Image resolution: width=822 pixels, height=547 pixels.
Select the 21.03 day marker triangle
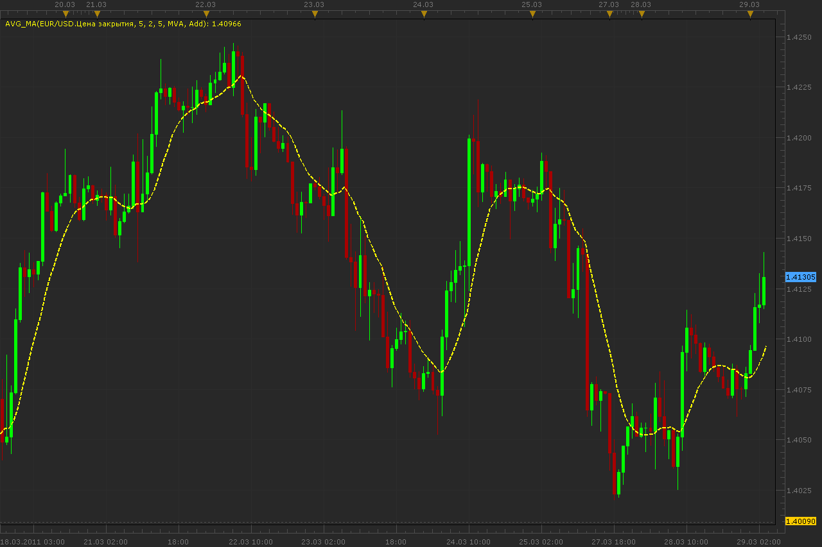point(97,13)
